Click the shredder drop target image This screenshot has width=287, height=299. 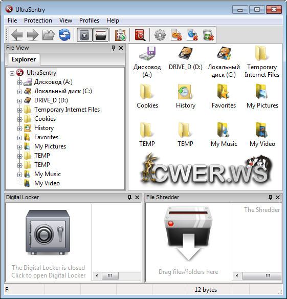(188, 233)
